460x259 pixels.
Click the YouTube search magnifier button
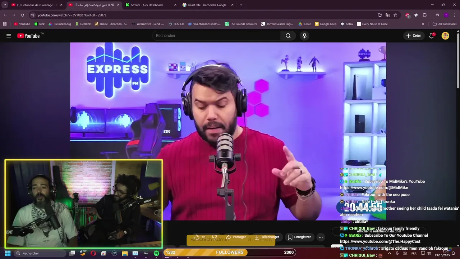(x=288, y=36)
